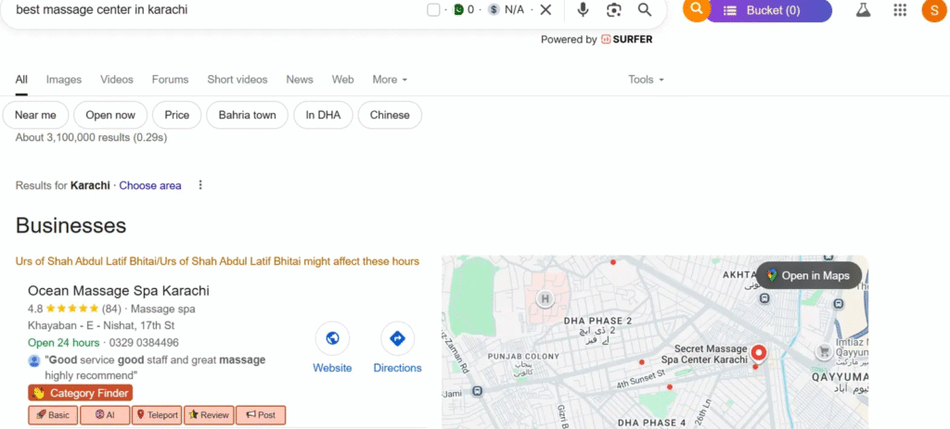Open the account avatar labeled S
The image size is (950, 429).
(933, 9)
